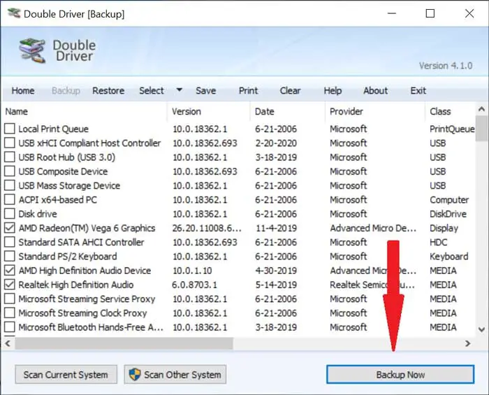The image size is (489, 395).
Task: Uncheck AMD High Definition Audio Device
Action: 10,270
